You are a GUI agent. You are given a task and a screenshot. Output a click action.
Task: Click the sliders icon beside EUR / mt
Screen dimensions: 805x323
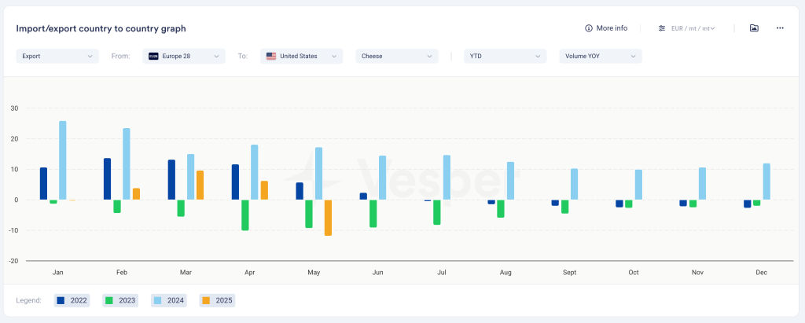click(x=662, y=28)
